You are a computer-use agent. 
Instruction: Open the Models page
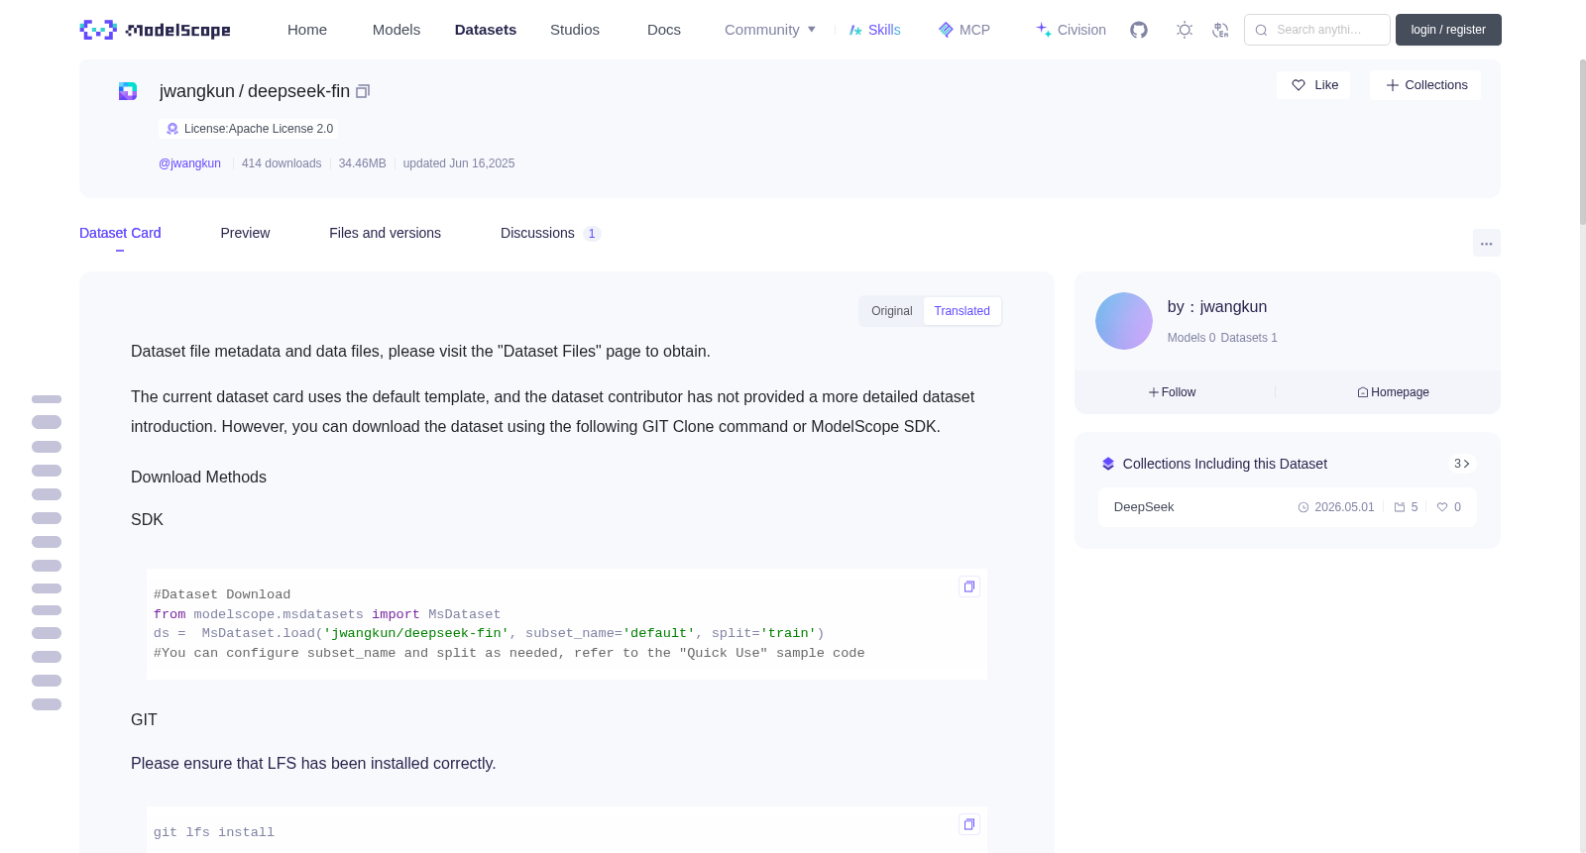[x=396, y=30]
